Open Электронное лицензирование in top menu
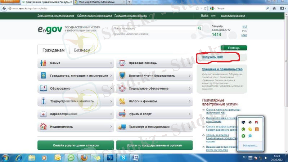This screenshot has width=288, height=162. tap(56, 15)
